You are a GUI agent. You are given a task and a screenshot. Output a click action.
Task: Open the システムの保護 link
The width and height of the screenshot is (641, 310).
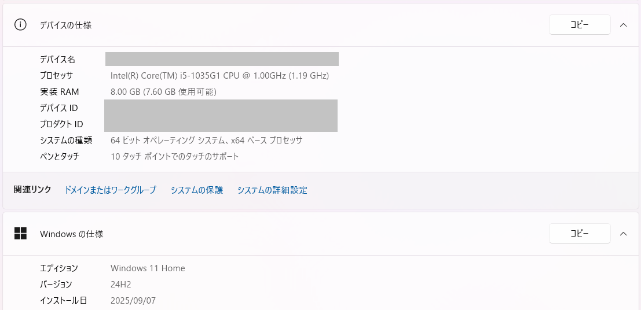pyautogui.click(x=196, y=190)
